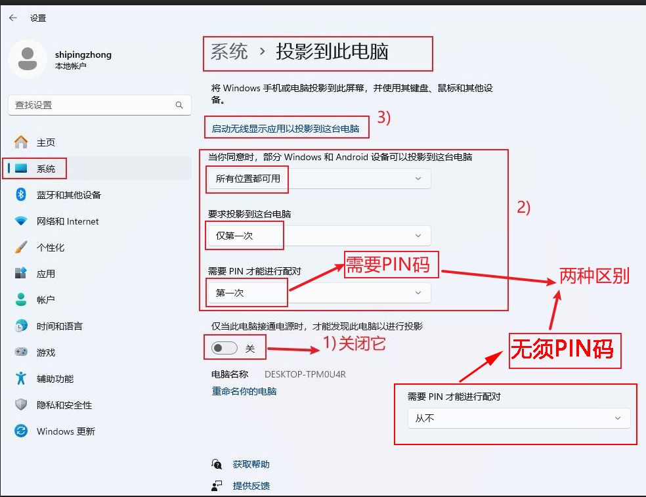This screenshot has height=497, width=646.
Task: Expand the 仅第一次 projection request dropdown
Action: [319, 236]
